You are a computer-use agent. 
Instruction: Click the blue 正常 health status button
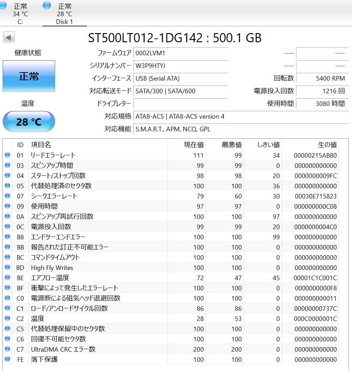tap(29, 76)
